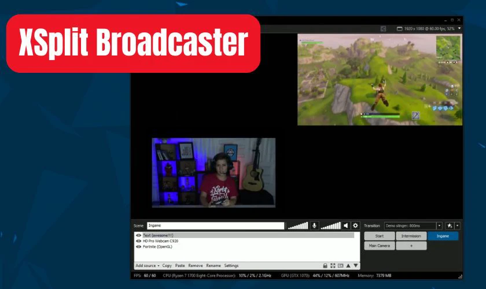Adjust the microphone volume bars
This screenshot has width=486, height=289.
click(298, 225)
